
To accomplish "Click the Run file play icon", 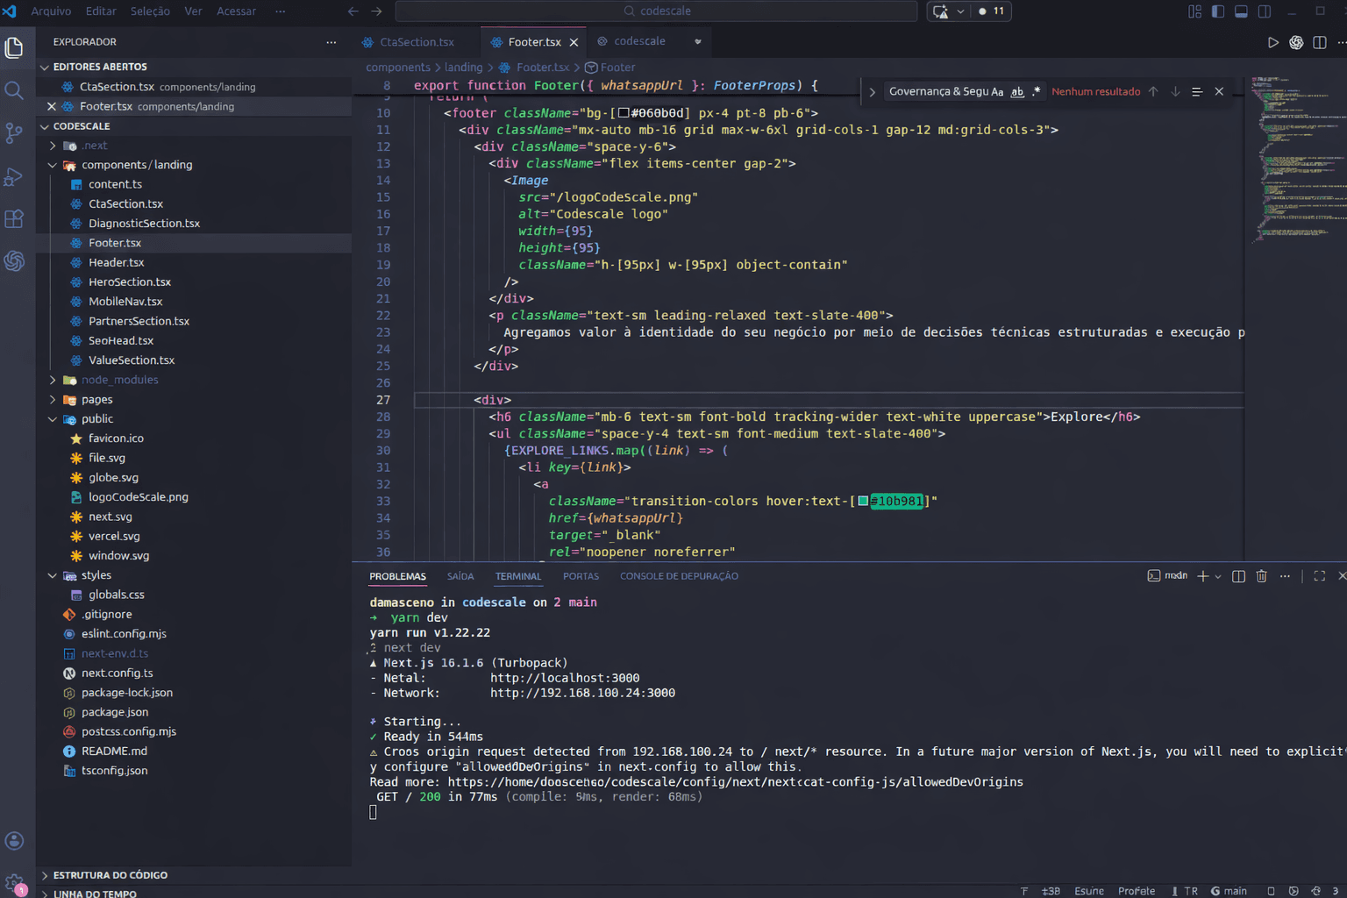I will click(x=1272, y=42).
